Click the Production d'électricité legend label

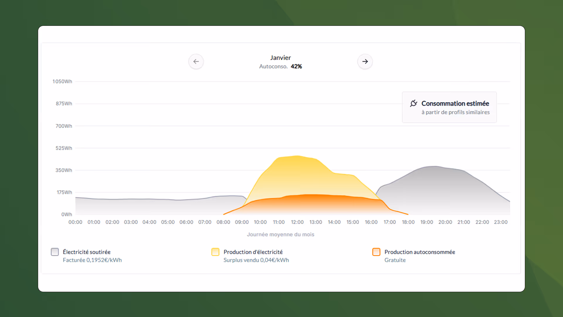(x=253, y=252)
